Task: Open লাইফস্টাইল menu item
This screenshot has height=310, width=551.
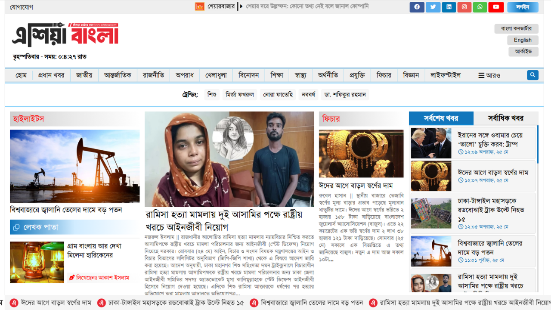Action: (446, 75)
